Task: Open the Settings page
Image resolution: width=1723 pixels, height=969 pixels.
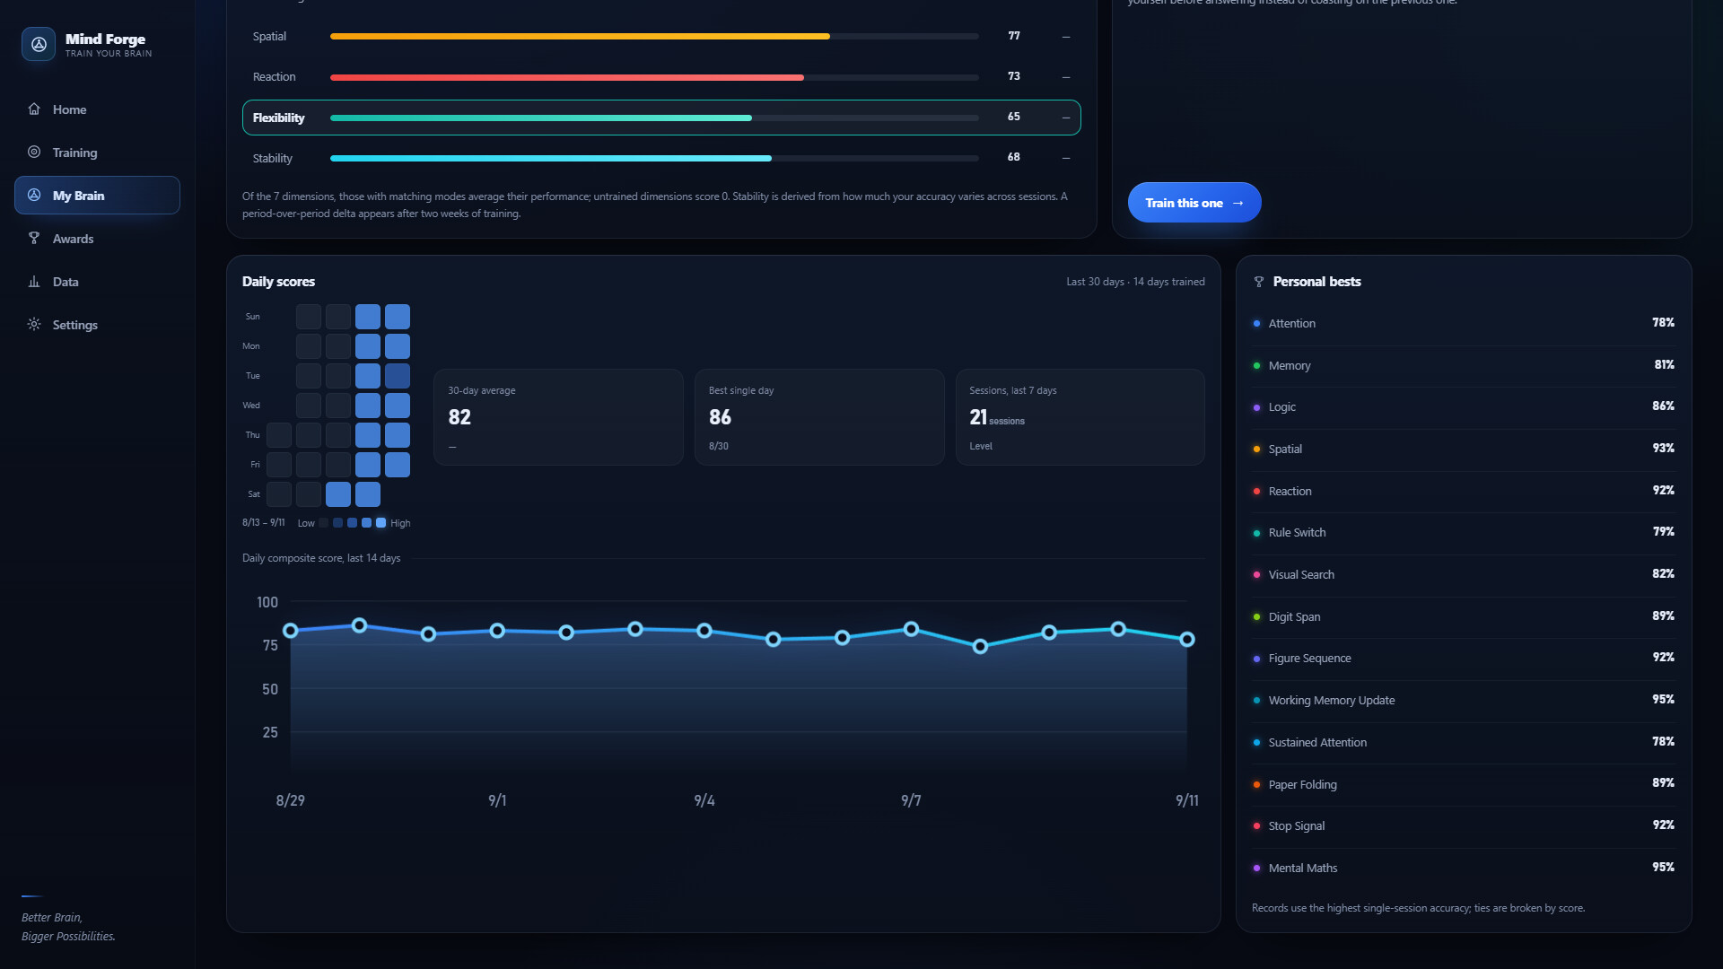Action: 97,325
